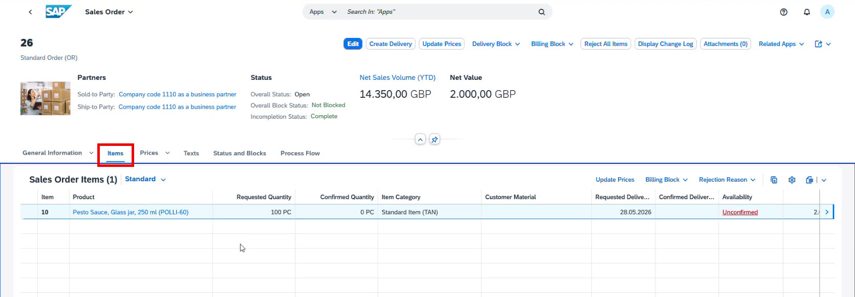Open table settings gear icon

click(x=792, y=180)
